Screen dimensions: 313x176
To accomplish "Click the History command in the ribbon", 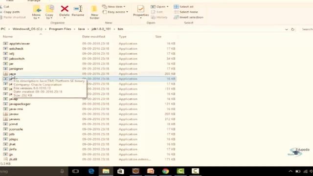I will 159,18.
